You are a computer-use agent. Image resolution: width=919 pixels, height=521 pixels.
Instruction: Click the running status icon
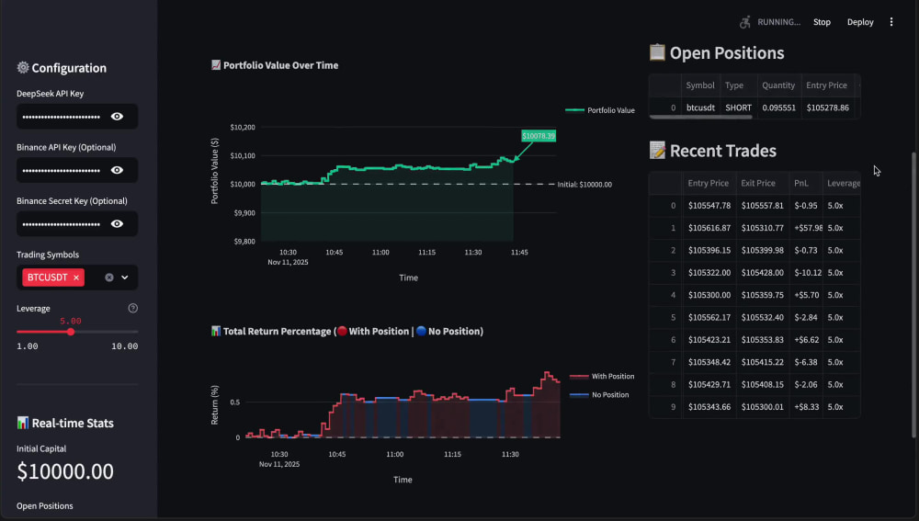745,22
